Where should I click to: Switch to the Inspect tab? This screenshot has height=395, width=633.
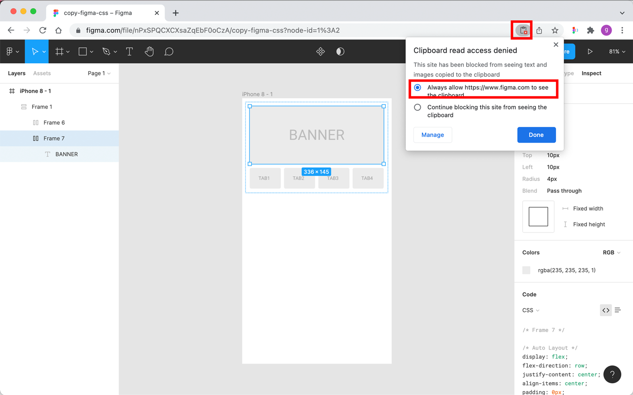click(591, 73)
